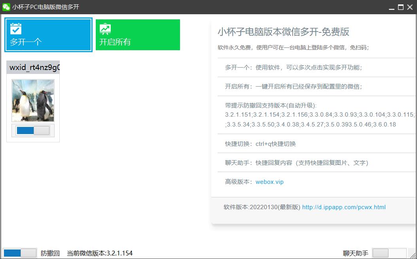Image resolution: width=417 pixels, height=259 pixels.
Task: Click the 开启所有 green tile button
Action: 138,35
